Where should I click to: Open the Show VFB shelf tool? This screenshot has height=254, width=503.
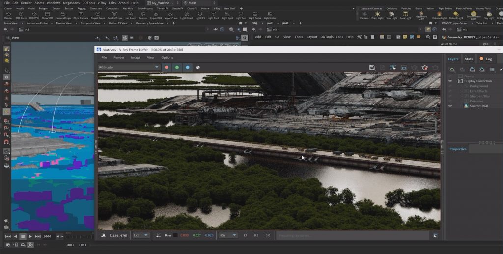(x=47, y=14)
